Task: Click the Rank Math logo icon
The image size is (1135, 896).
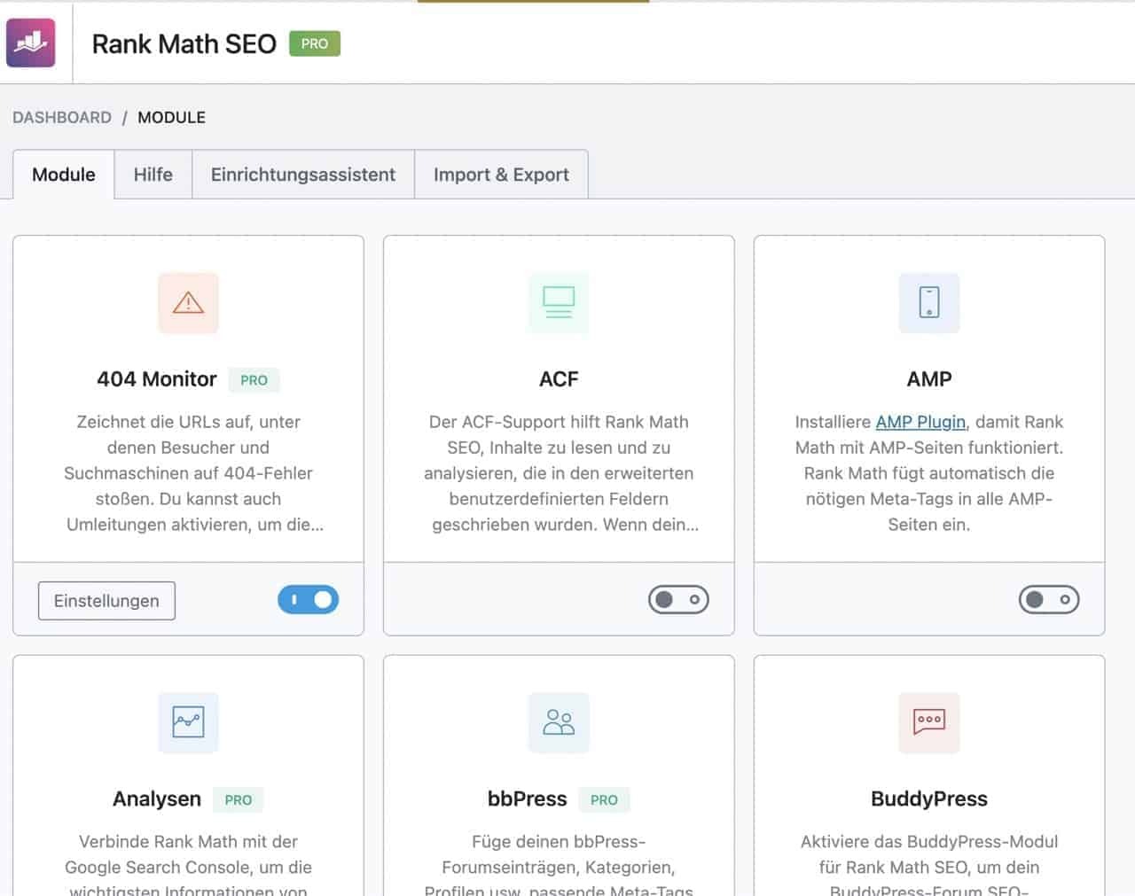Action: pyautogui.click(x=31, y=43)
